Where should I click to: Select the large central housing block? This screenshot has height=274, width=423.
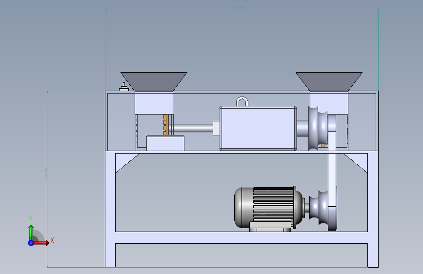(x=258, y=128)
